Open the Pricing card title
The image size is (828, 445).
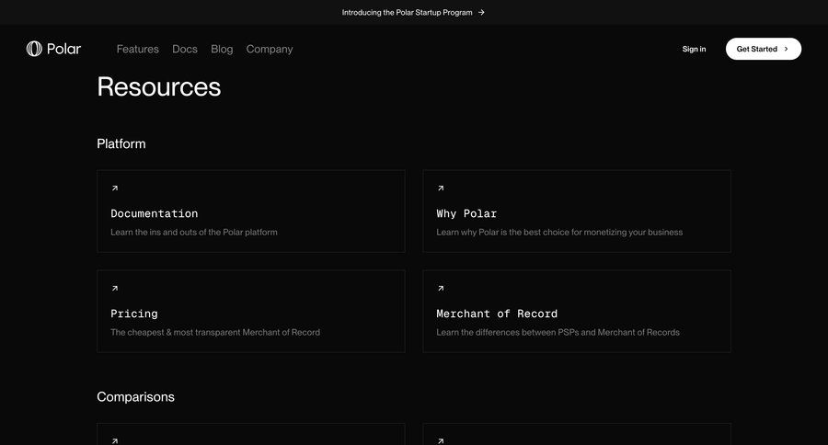coord(134,314)
